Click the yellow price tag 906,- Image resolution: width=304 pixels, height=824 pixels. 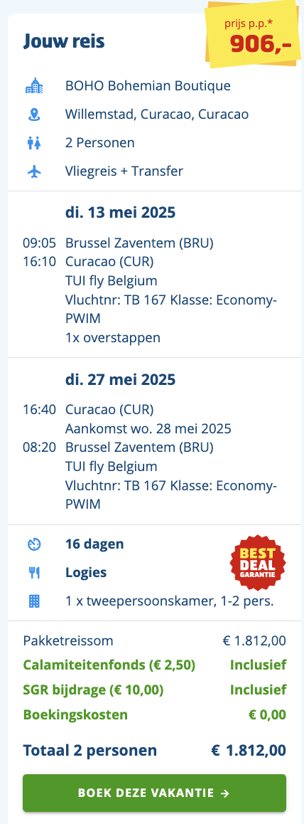click(254, 34)
